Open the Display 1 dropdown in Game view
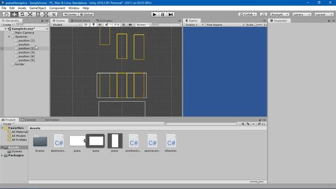336x189 pixels. tap(194, 25)
